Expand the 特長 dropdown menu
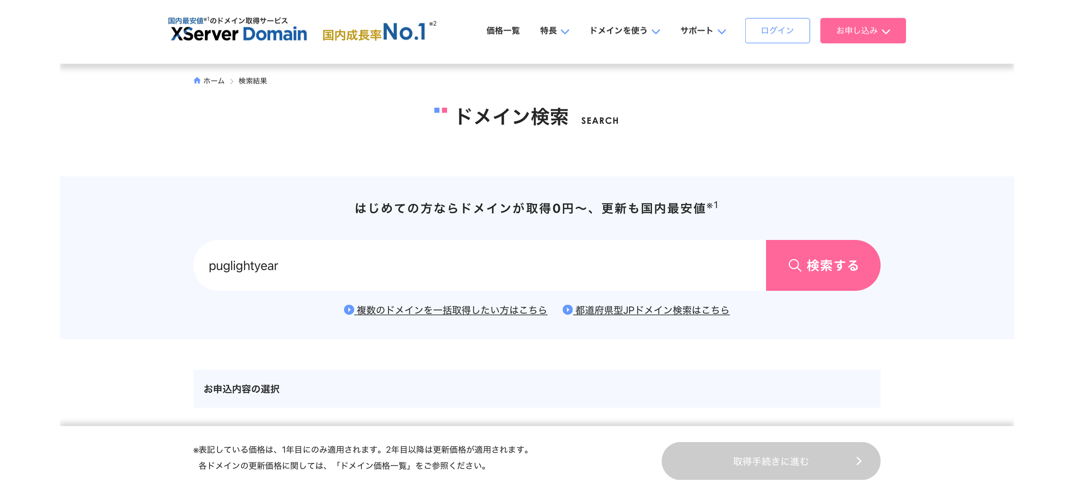The height and width of the screenshot is (496, 1074). point(554,31)
